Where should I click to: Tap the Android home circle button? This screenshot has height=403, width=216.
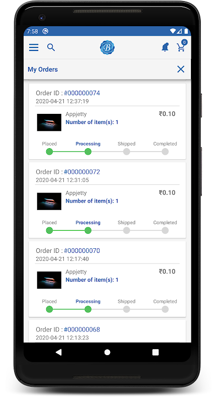(x=107, y=352)
